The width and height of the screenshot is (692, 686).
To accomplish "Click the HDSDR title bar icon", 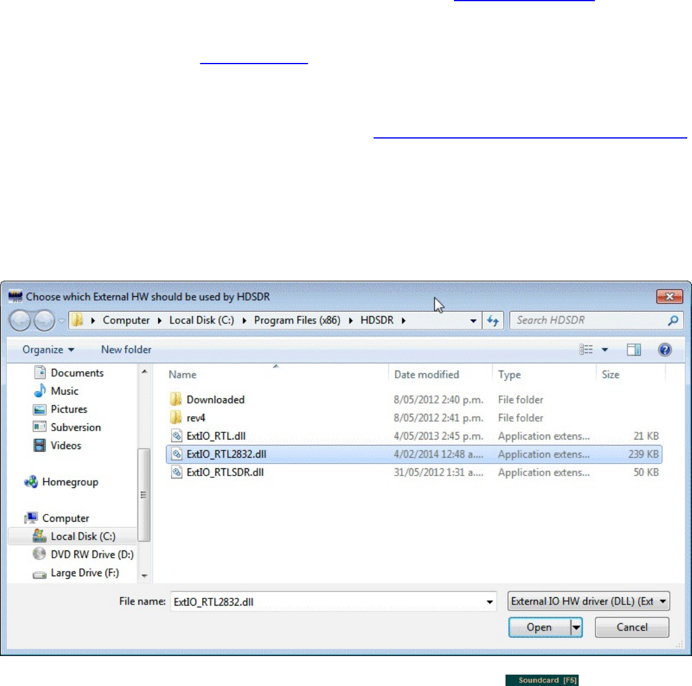I will click(16, 296).
